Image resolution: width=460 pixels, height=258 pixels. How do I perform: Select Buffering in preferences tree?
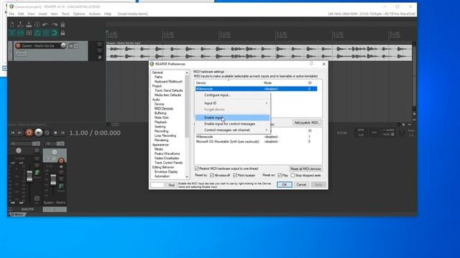click(x=160, y=113)
